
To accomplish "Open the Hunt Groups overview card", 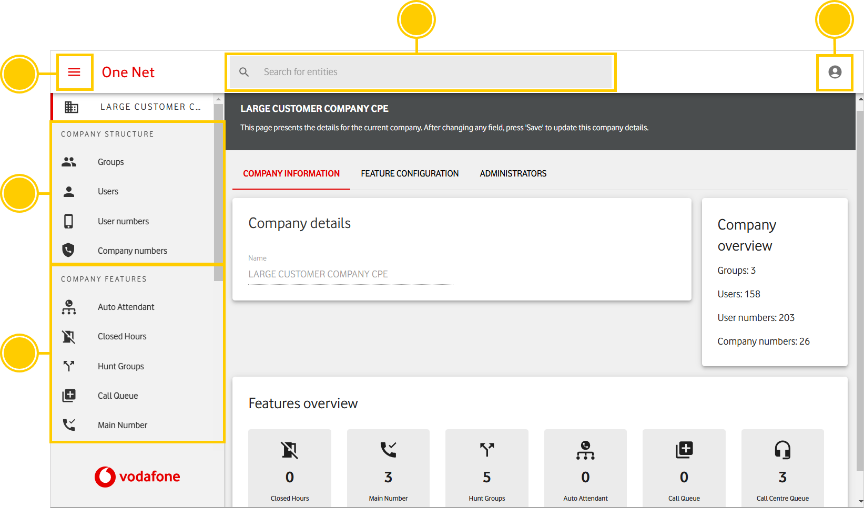I will point(486,468).
